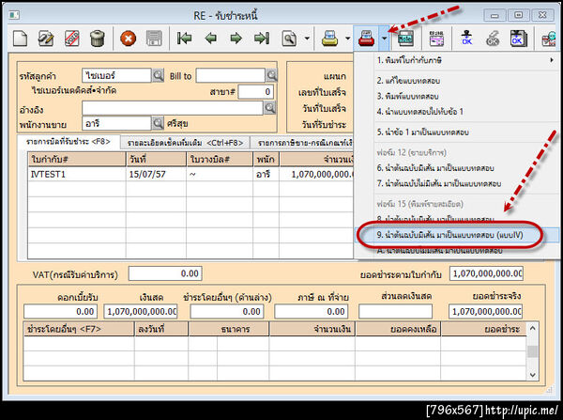Click the toolbar icon right of red printer dropdown
Screen dimensions: 563x420
click(x=405, y=39)
